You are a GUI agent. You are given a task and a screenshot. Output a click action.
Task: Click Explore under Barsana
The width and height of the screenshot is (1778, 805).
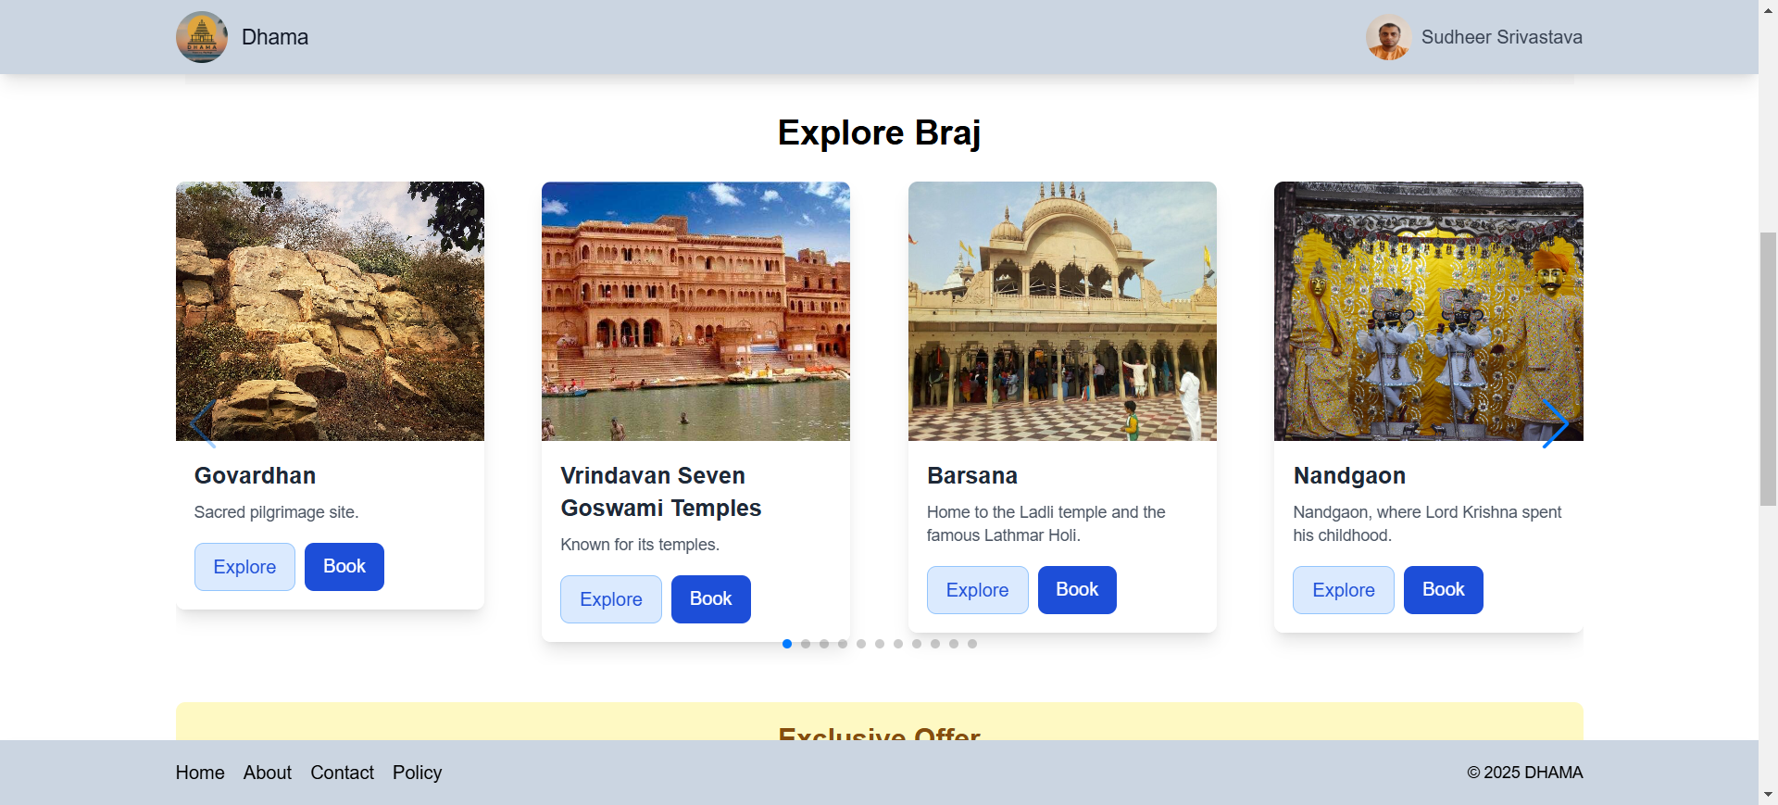977,589
